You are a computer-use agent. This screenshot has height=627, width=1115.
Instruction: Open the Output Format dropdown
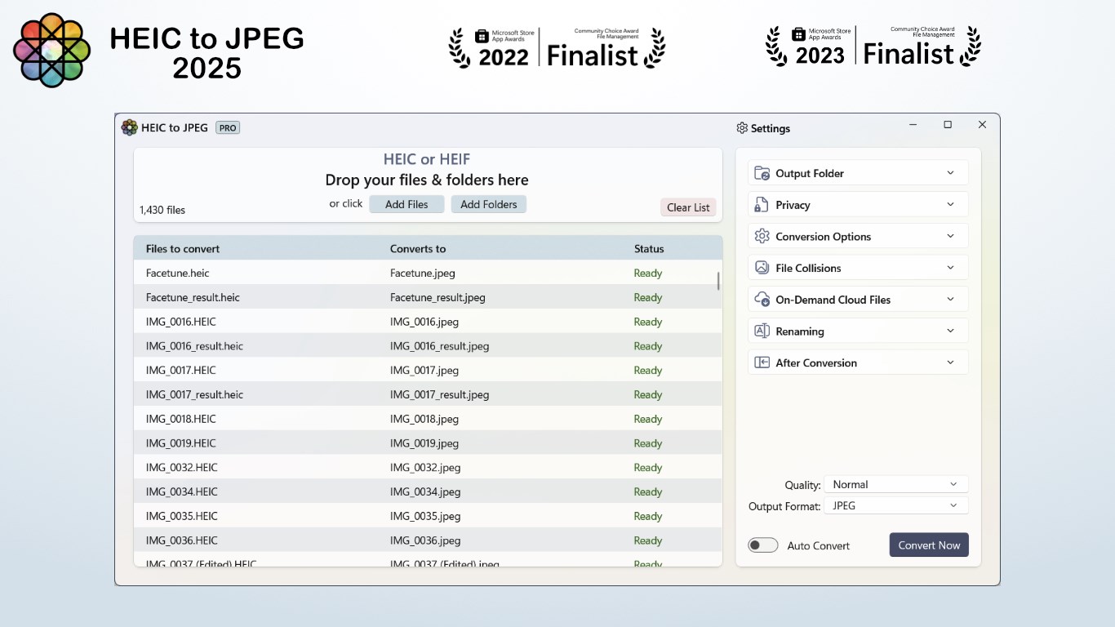[895, 506]
